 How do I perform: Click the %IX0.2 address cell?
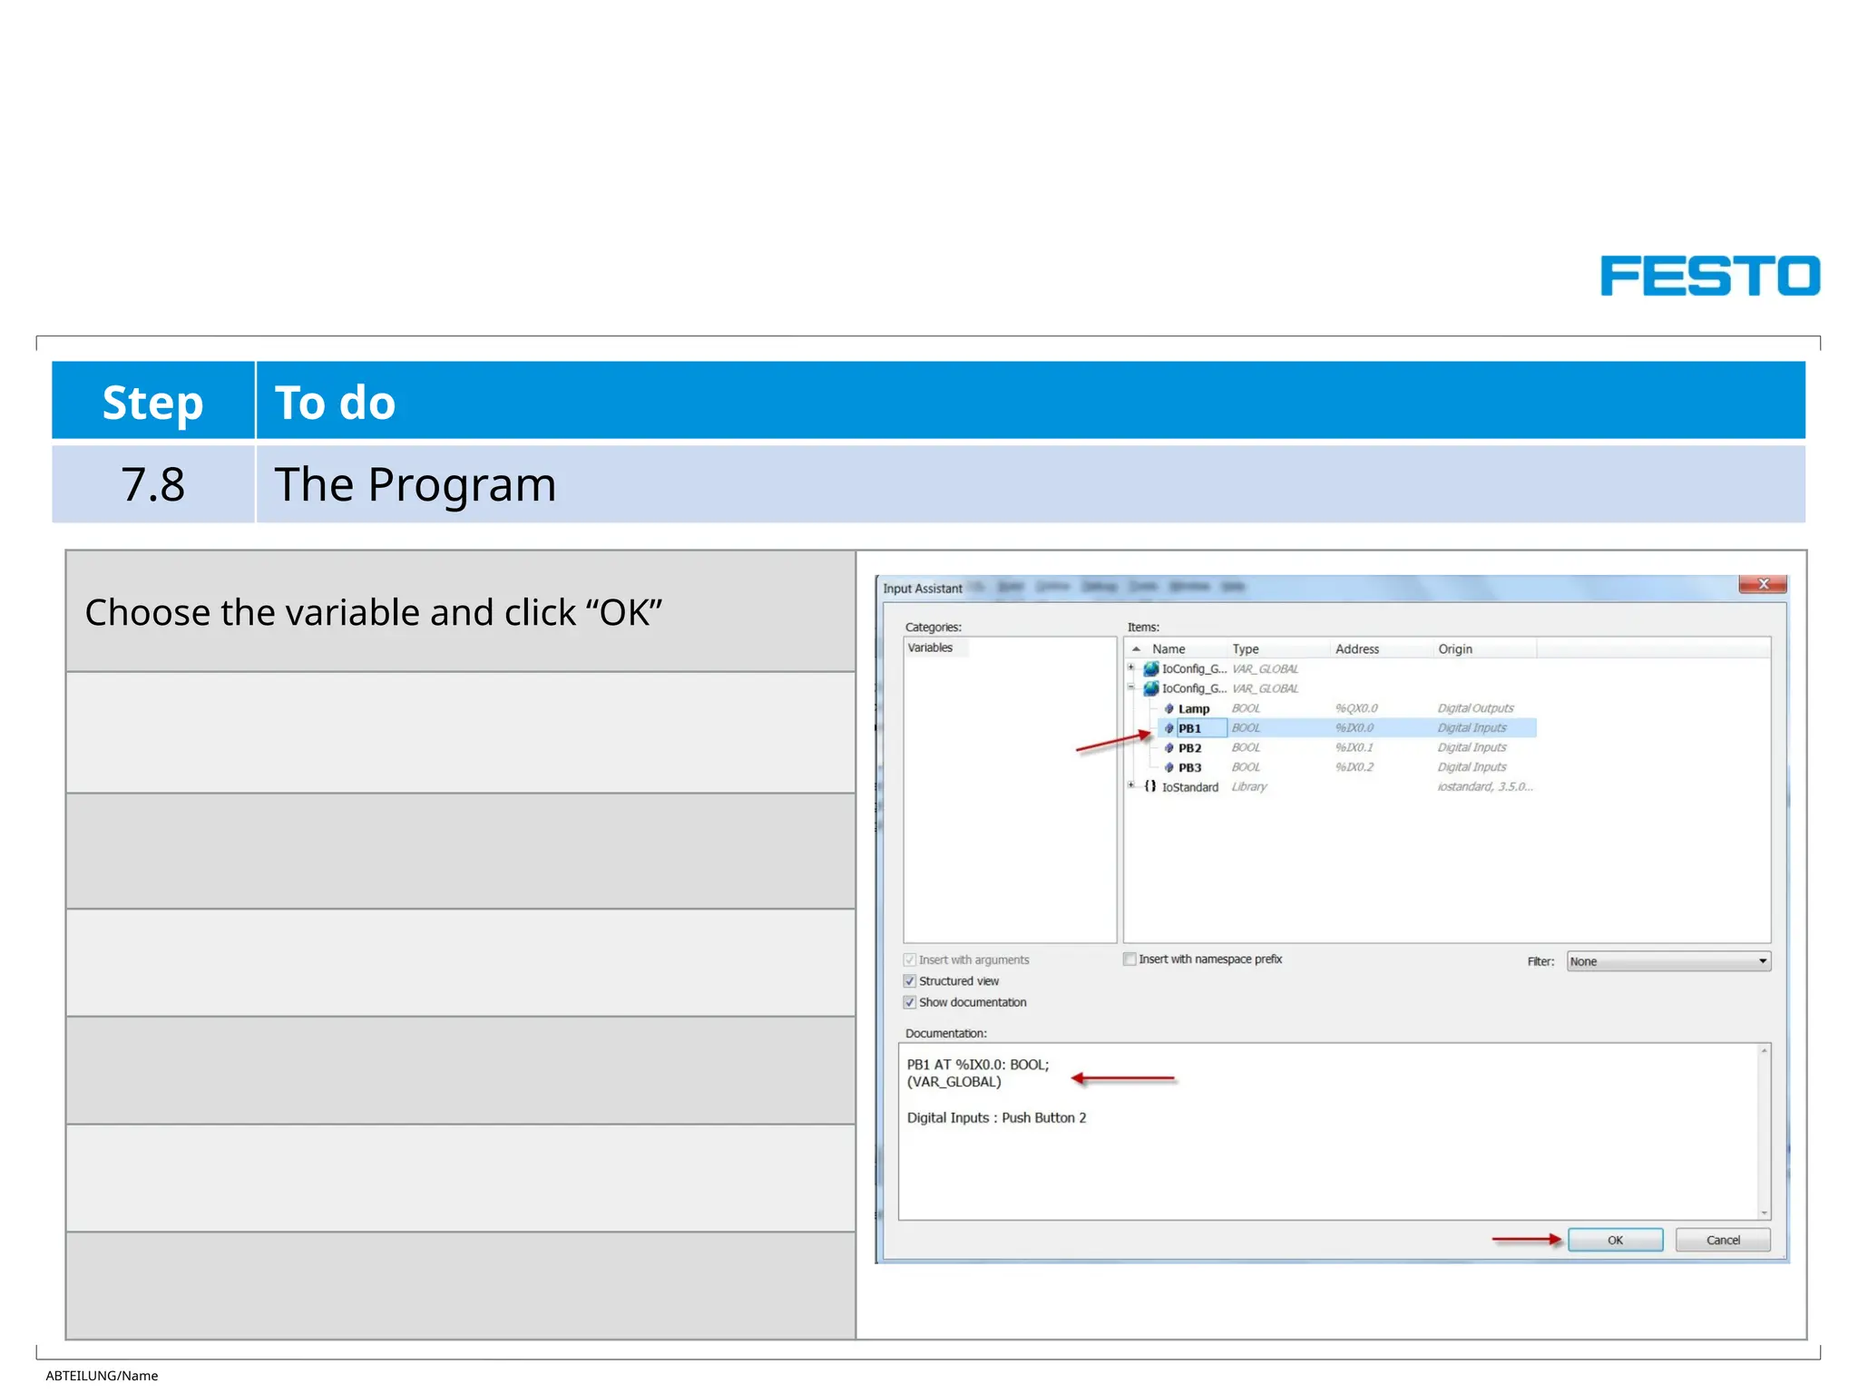(1354, 767)
